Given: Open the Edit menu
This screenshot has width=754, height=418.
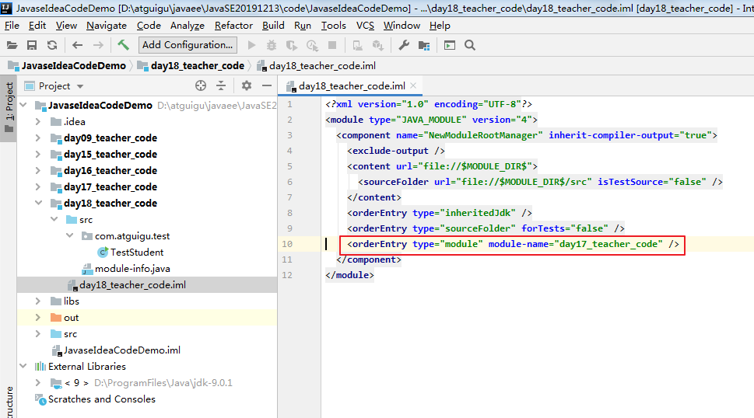Looking at the screenshot, I should tap(37, 26).
